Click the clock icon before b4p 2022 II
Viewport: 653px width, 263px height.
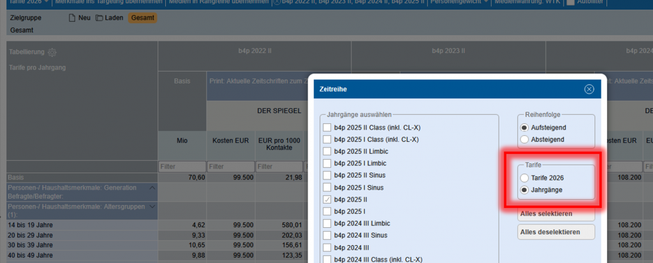click(278, 2)
